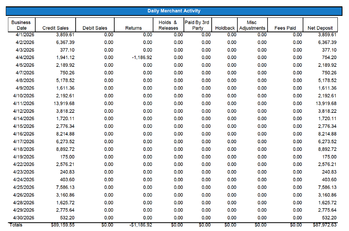Click the 4/28/2026 business date
Viewport: 349px width, 231px height.
coord(24,203)
